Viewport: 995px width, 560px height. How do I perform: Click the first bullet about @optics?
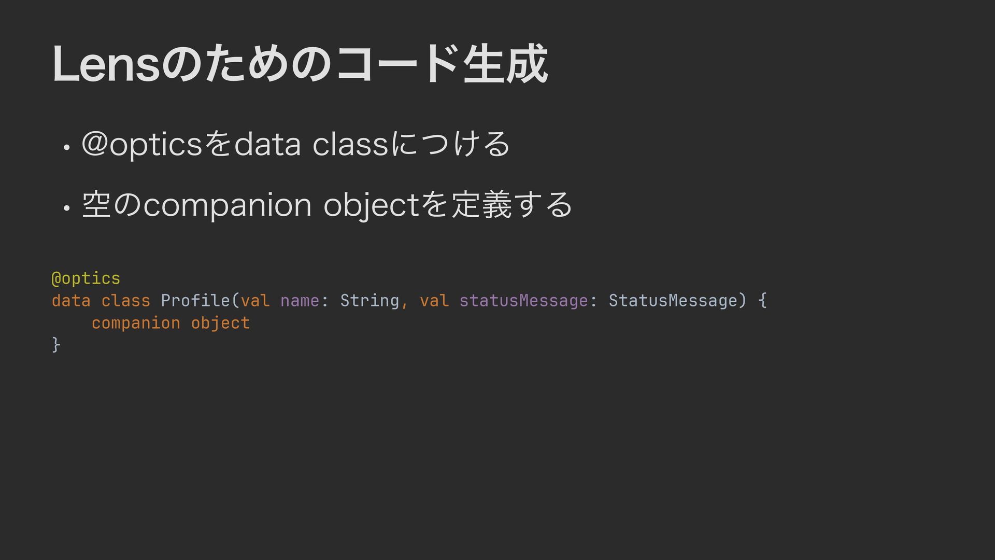296,144
